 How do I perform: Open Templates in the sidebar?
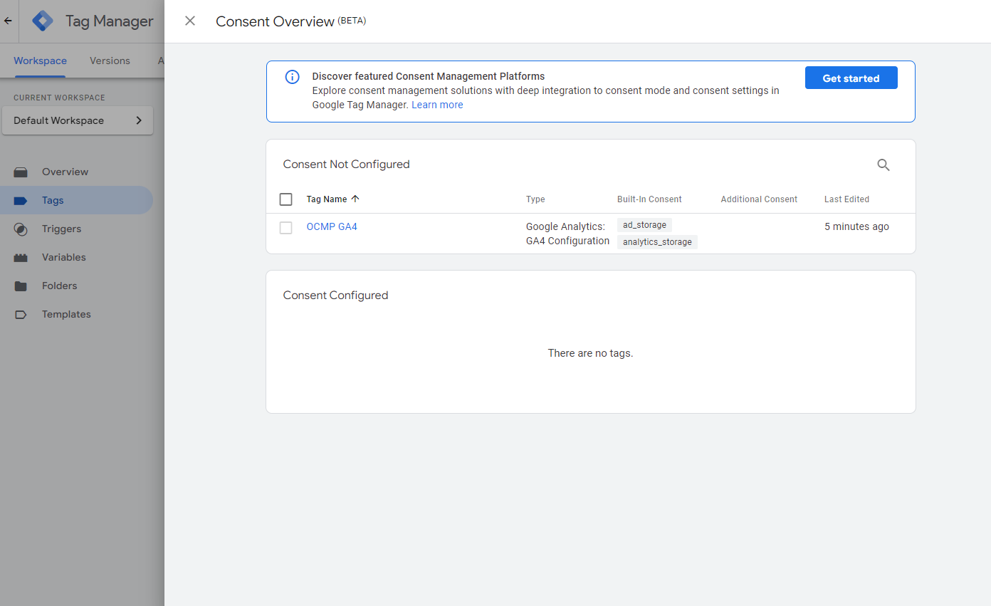pyautogui.click(x=76, y=314)
